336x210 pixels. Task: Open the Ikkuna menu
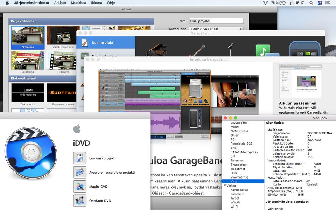[96, 3]
